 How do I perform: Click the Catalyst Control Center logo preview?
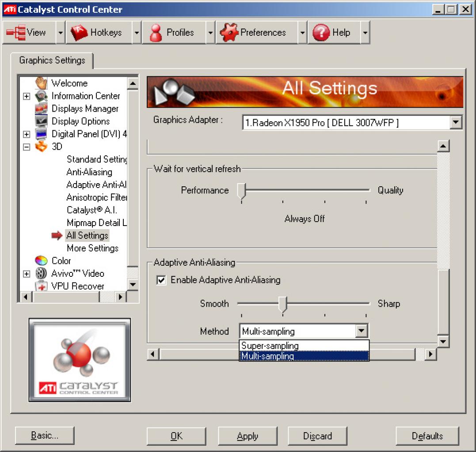(80, 360)
